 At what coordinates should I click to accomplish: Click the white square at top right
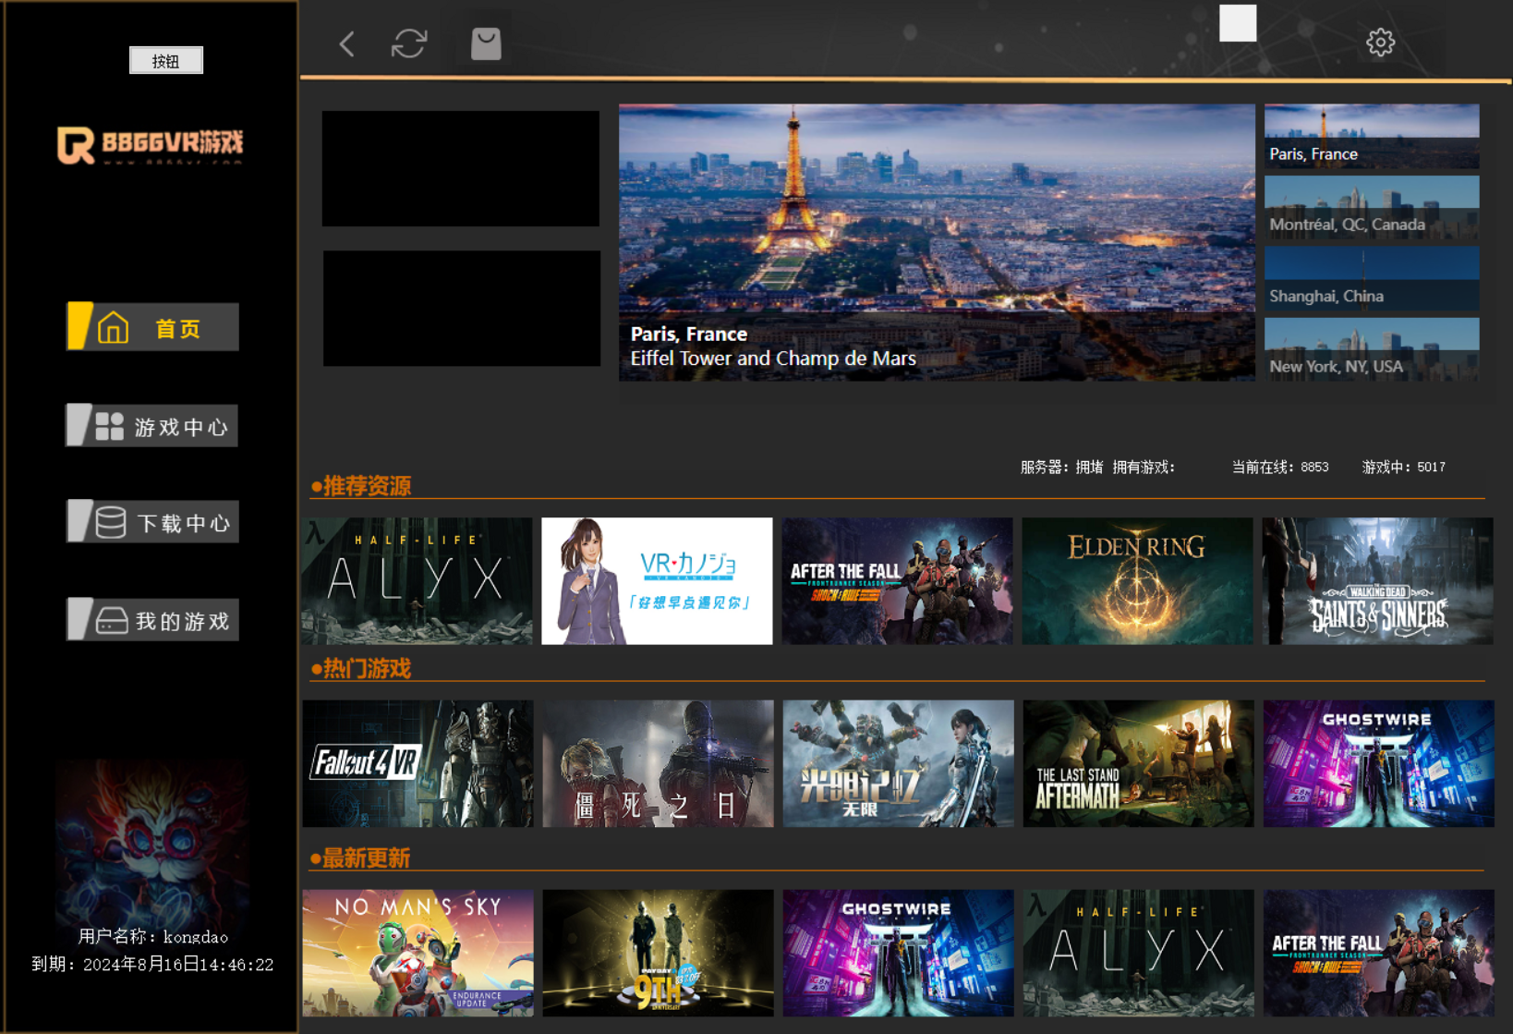1238,23
